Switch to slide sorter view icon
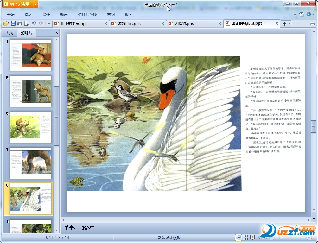 point(245,237)
